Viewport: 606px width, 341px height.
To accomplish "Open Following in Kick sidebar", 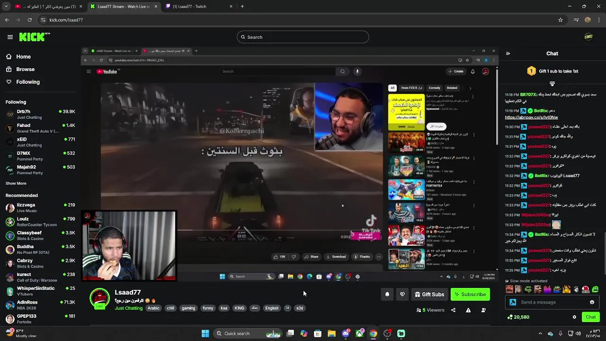I will pyautogui.click(x=23, y=82).
